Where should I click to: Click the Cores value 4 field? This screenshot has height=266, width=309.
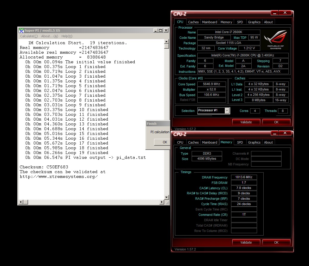(255, 111)
